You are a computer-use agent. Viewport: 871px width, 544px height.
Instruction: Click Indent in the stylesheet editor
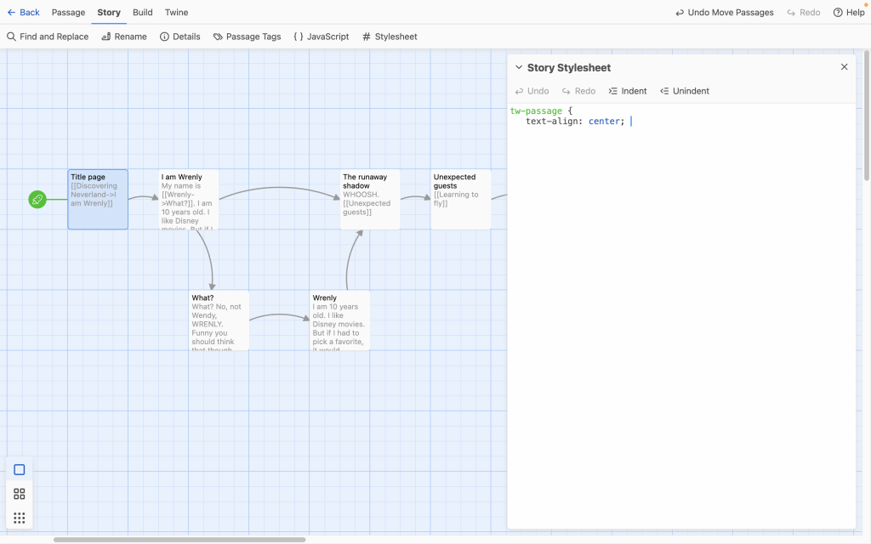point(628,91)
